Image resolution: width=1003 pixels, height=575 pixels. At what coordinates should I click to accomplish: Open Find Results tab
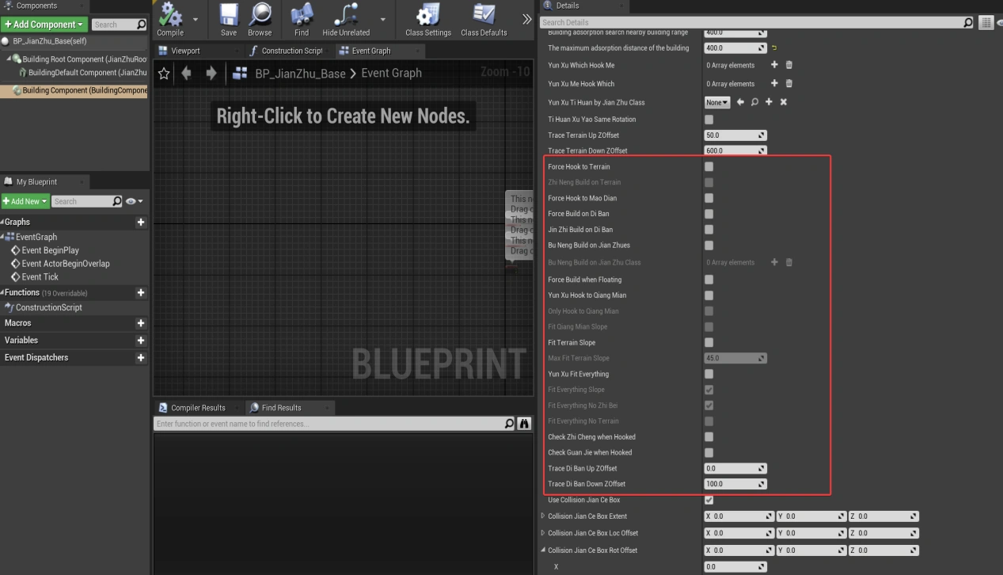pos(281,408)
